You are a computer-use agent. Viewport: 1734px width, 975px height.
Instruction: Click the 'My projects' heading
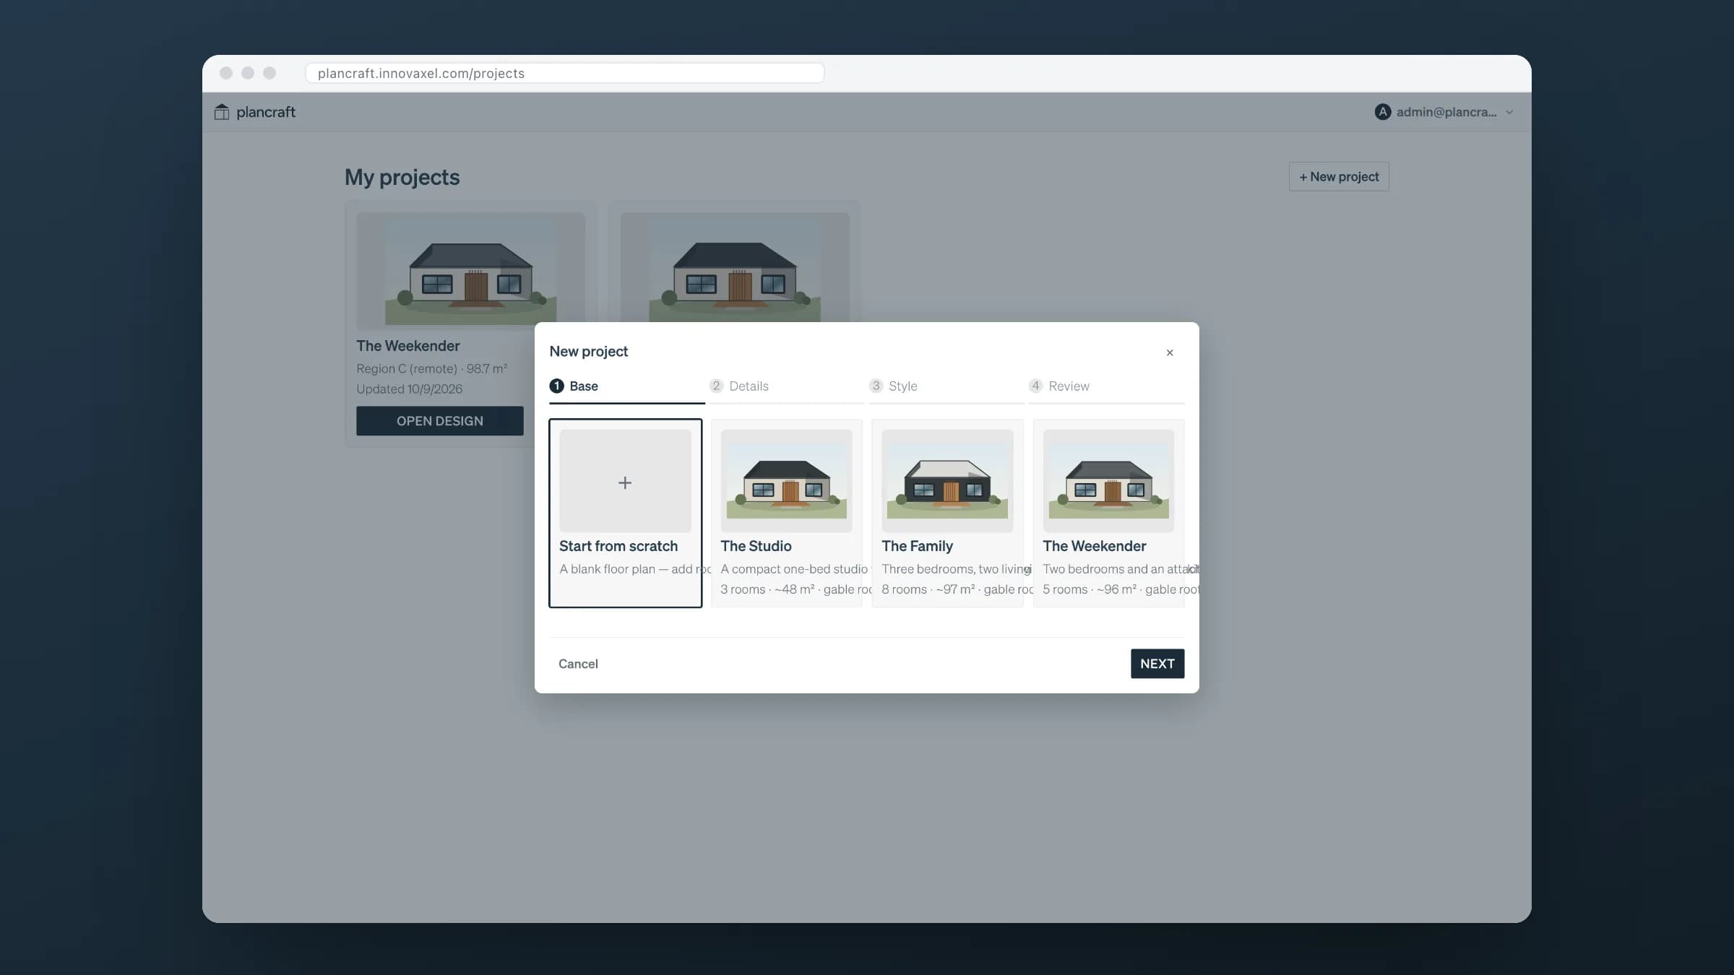pos(402,178)
